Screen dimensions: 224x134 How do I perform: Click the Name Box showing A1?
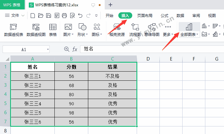point(24,50)
